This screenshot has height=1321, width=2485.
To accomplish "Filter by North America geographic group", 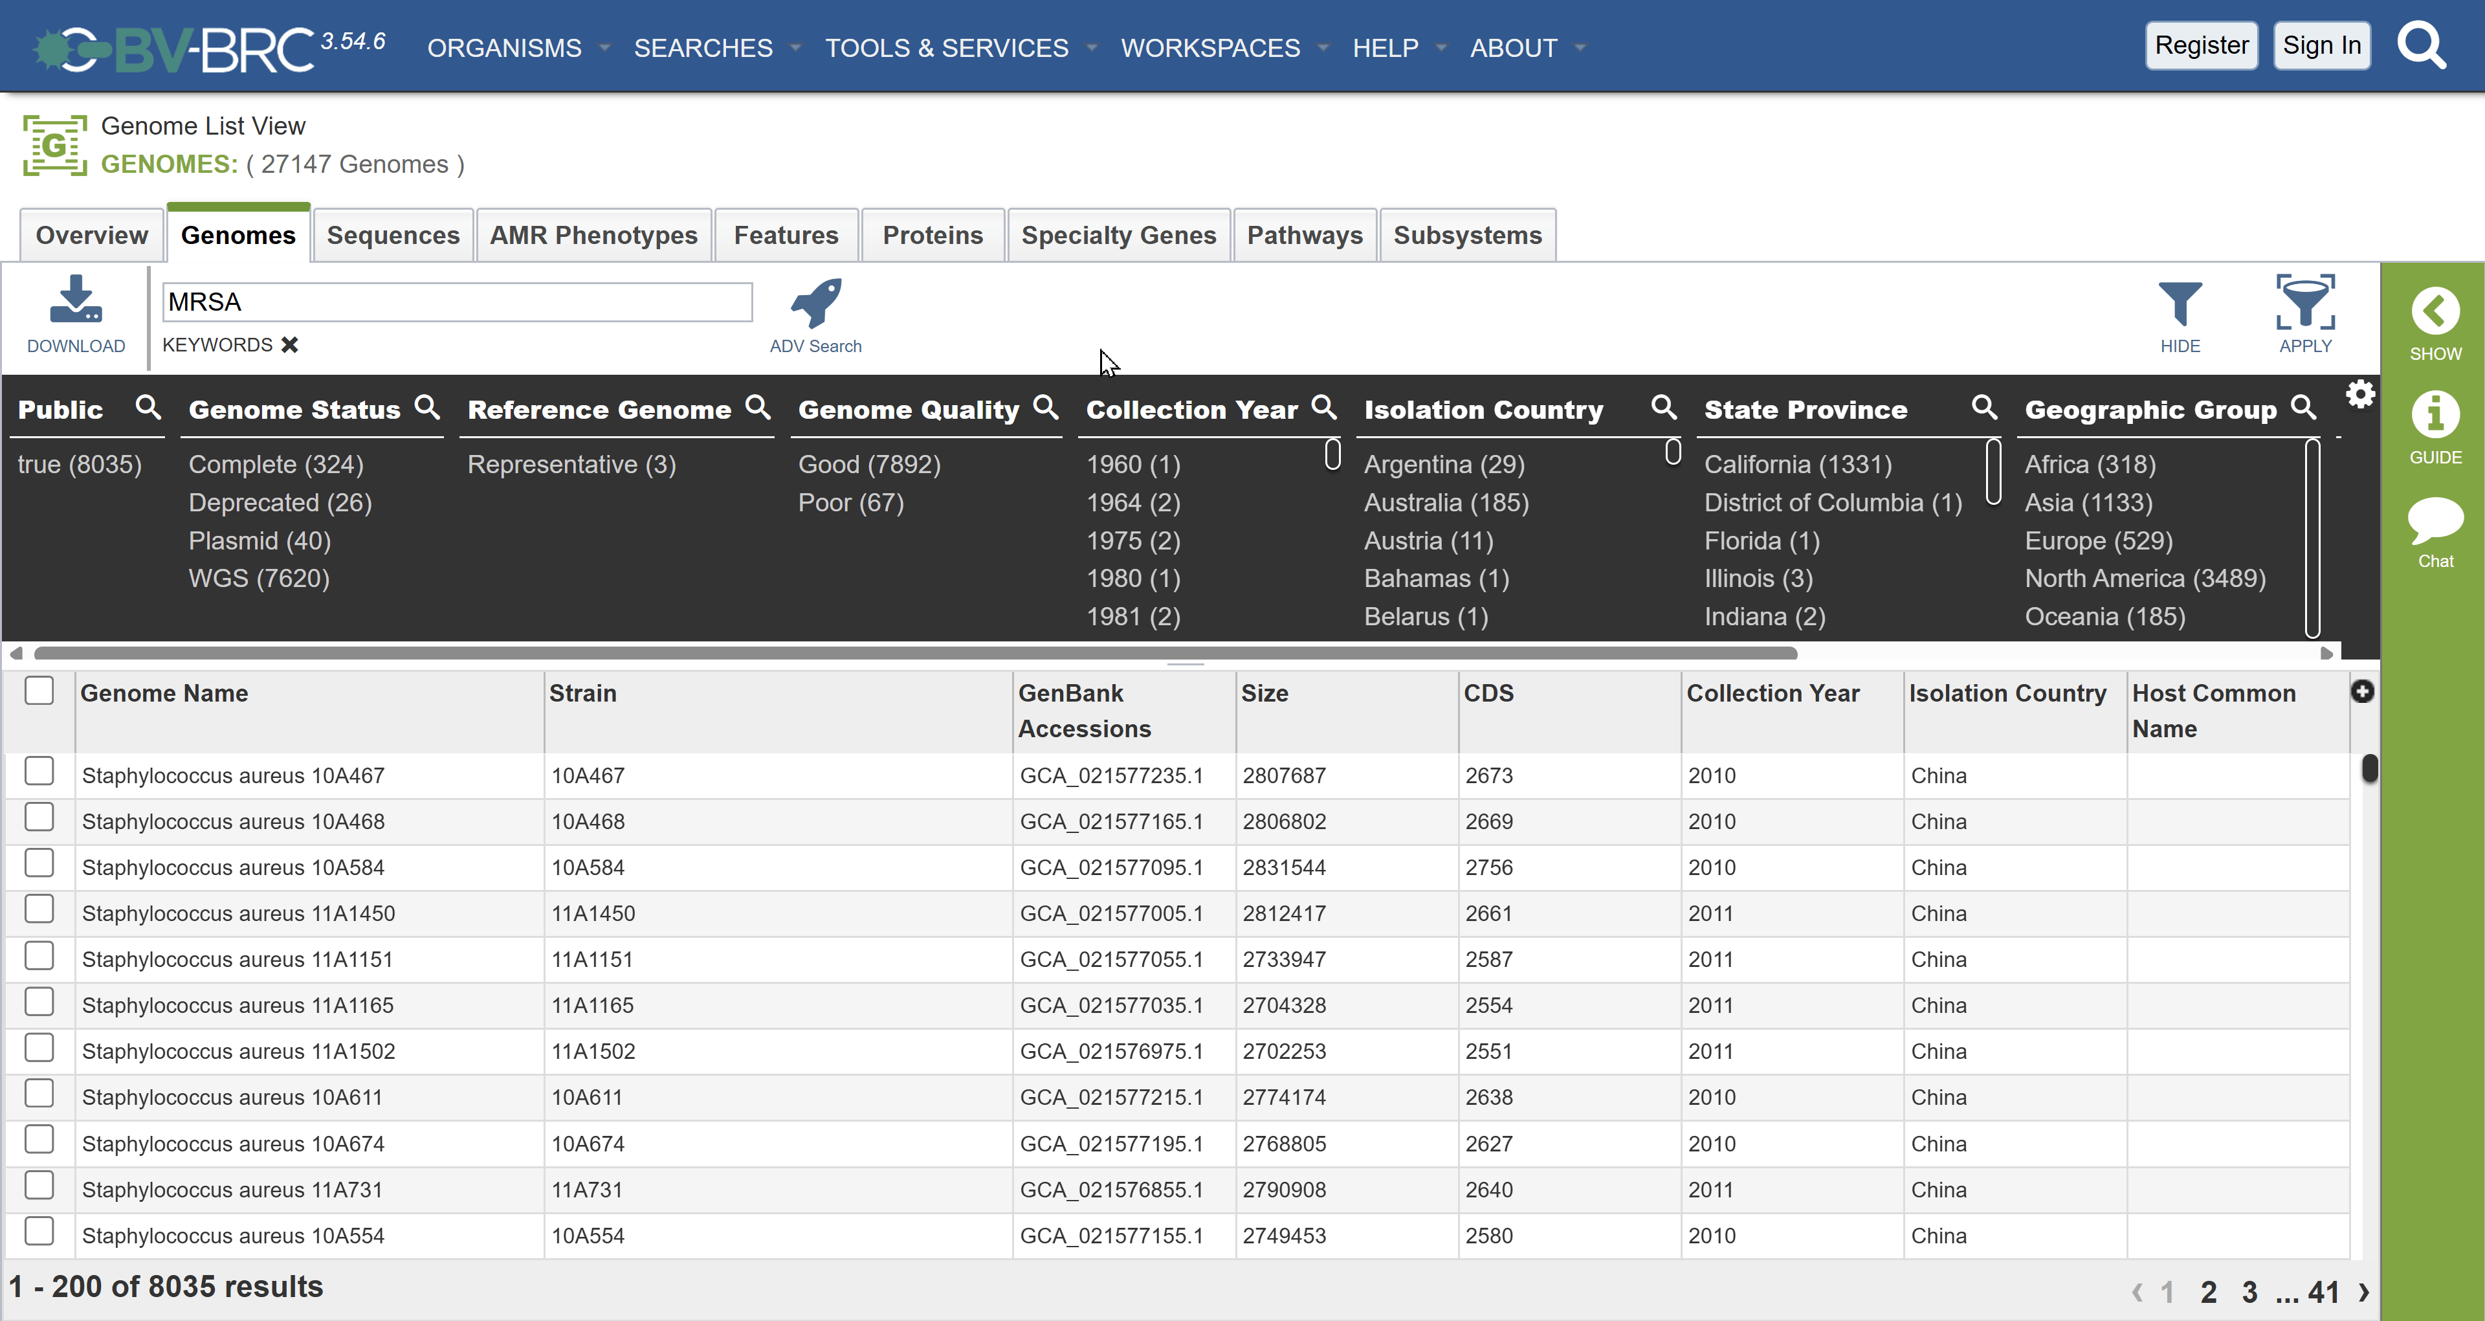I will 2145,578.
